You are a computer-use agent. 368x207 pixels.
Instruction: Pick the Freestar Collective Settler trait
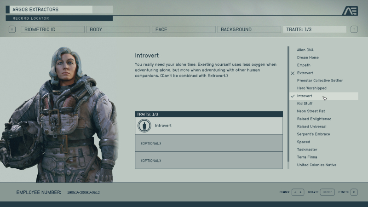click(x=320, y=80)
